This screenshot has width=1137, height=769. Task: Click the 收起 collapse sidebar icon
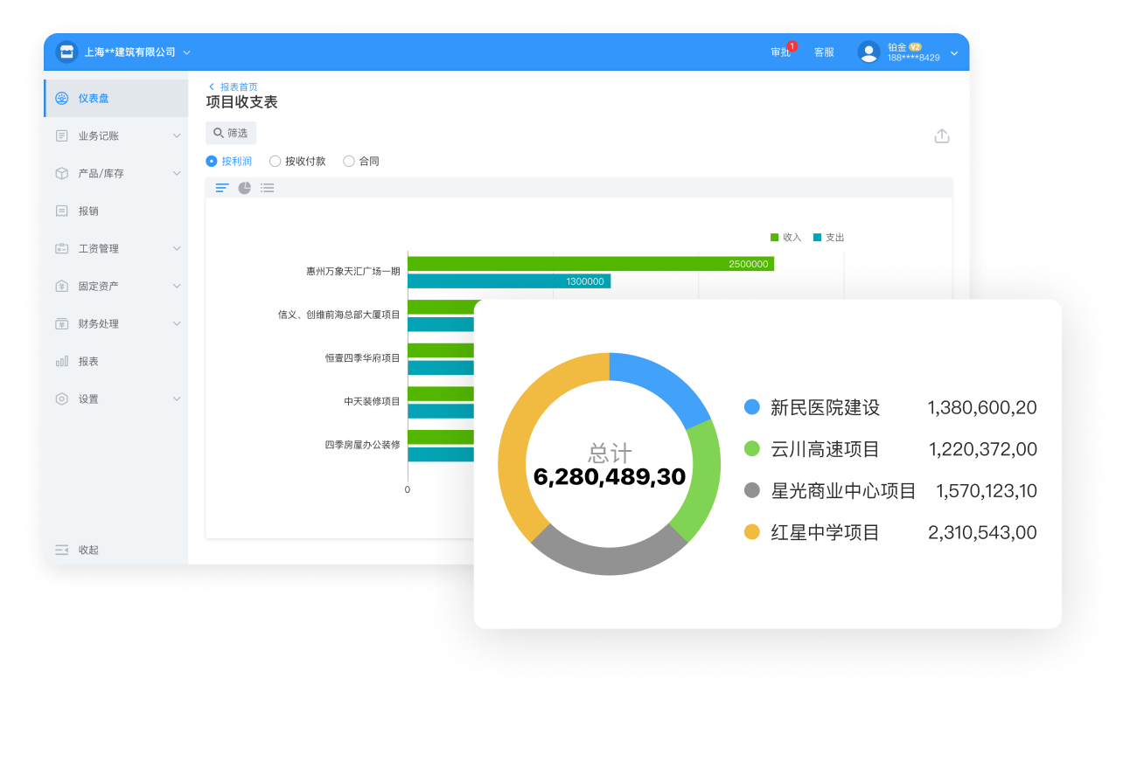pos(62,550)
